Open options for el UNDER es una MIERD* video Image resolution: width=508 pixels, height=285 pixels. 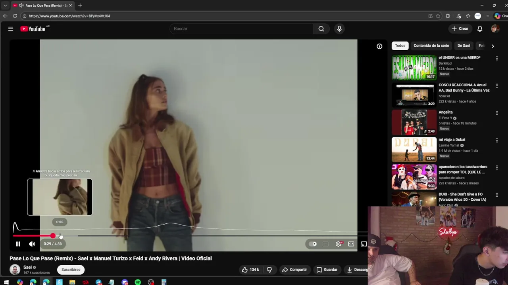click(x=496, y=59)
